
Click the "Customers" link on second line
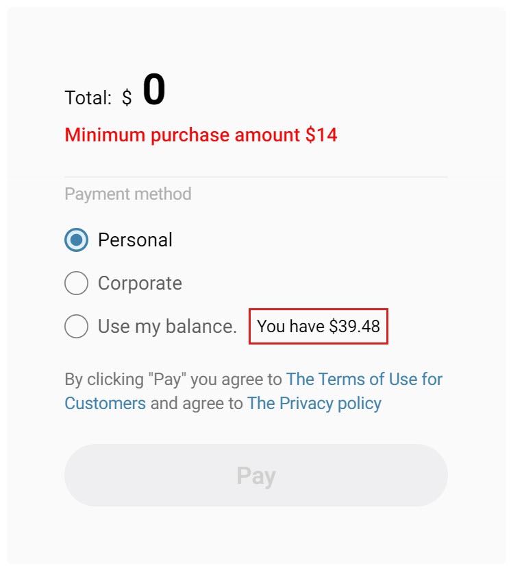(105, 403)
